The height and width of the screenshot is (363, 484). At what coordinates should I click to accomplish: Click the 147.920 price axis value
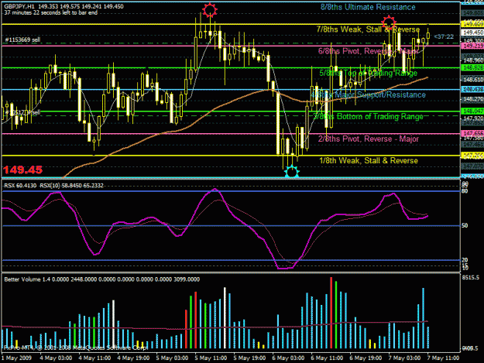tap(472, 118)
